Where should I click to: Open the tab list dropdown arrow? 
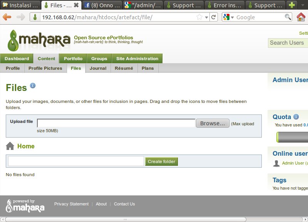303,5
